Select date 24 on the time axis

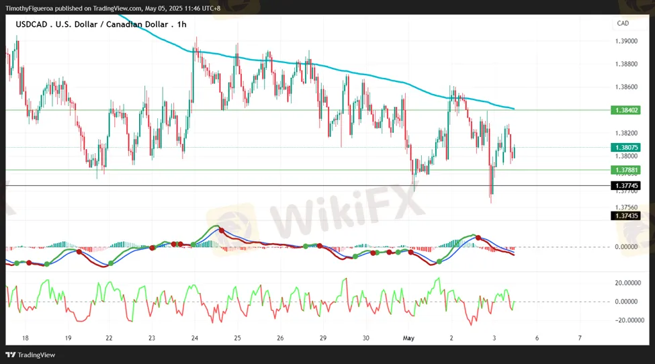pyautogui.click(x=194, y=338)
